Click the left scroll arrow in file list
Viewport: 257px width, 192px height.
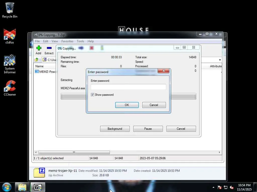36,152
